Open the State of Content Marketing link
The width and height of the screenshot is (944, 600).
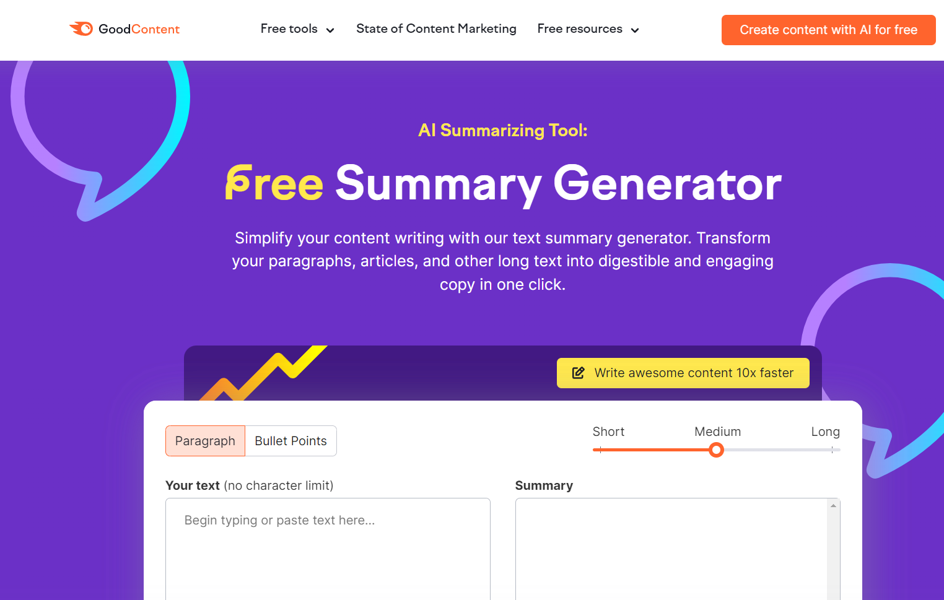(x=436, y=29)
